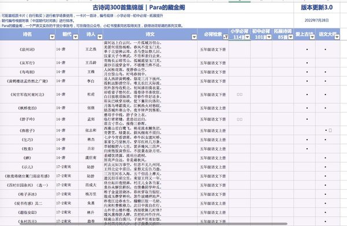Select the poet cell 王之涣
This screenshot has width=347, height=226.
91,49
